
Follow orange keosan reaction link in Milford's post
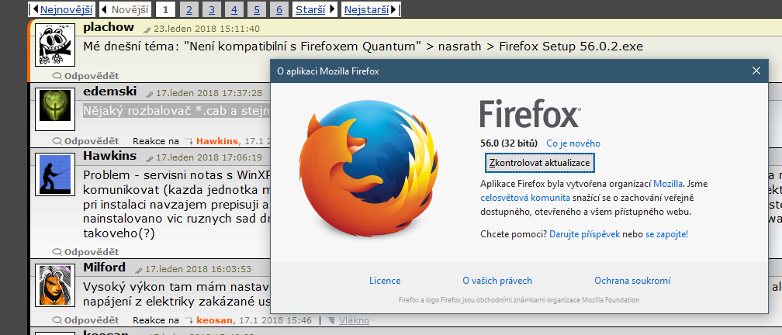coord(216,320)
